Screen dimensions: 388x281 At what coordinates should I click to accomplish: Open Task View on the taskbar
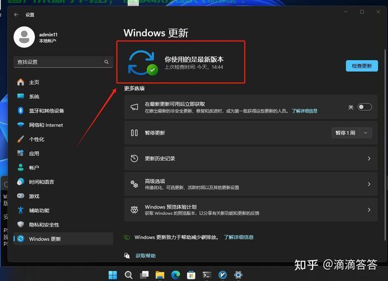tap(145, 275)
